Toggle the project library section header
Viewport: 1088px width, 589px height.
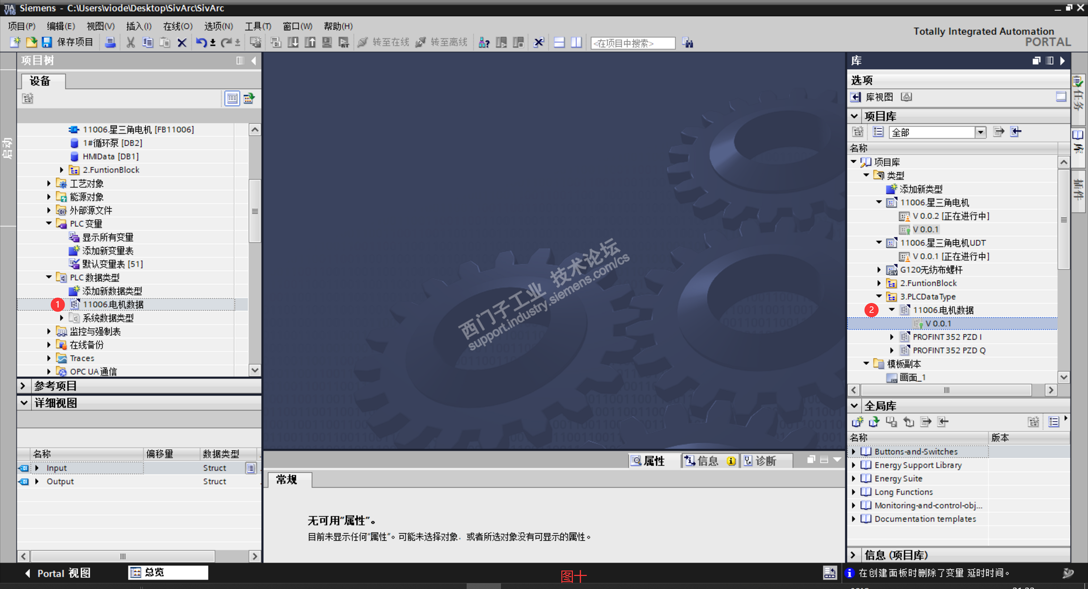point(854,116)
